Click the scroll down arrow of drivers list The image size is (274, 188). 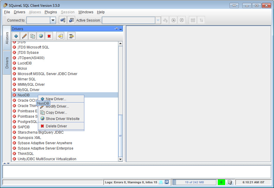pyautogui.click(x=120, y=159)
